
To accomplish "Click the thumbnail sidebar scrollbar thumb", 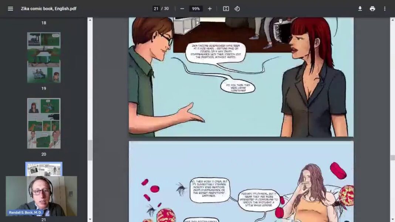I will pyautogui.click(x=90, y=150).
